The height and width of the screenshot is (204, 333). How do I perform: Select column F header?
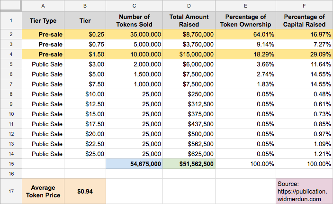click(x=304, y=6)
